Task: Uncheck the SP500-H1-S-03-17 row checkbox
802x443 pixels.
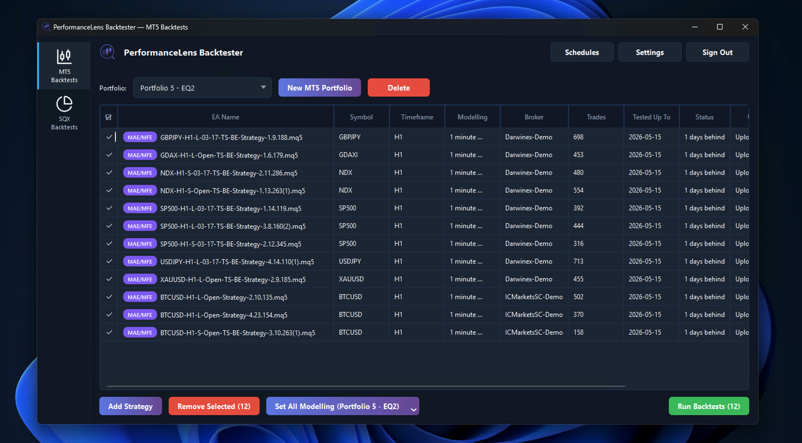Action: (x=109, y=244)
